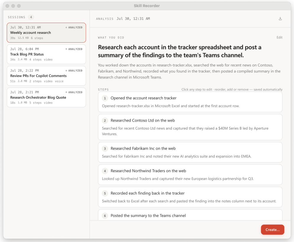
Task: Click the sessions count badge showing 4
Action: (31, 17)
